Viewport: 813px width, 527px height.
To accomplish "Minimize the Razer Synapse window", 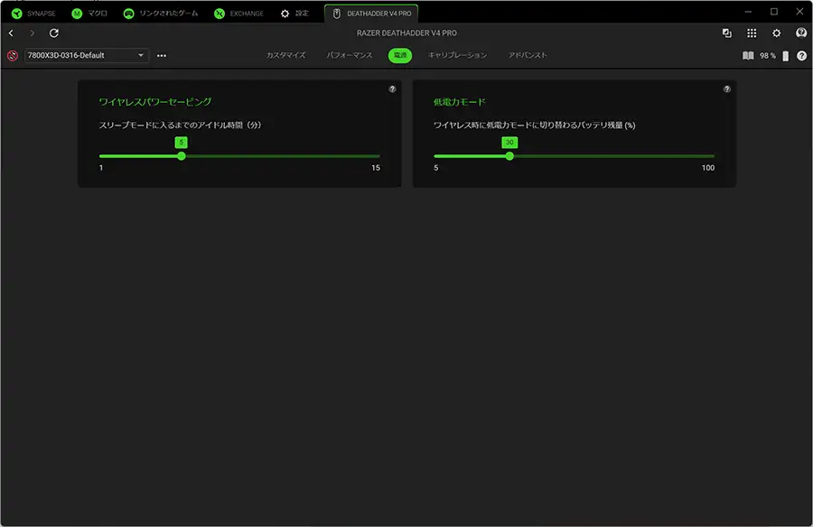I will (x=748, y=12).
